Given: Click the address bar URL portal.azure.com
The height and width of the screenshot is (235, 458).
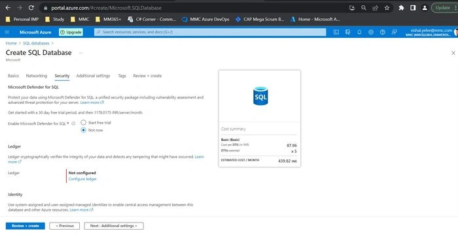Looking at the screenshot, I should pyautogui.click(x=106, y=8).
